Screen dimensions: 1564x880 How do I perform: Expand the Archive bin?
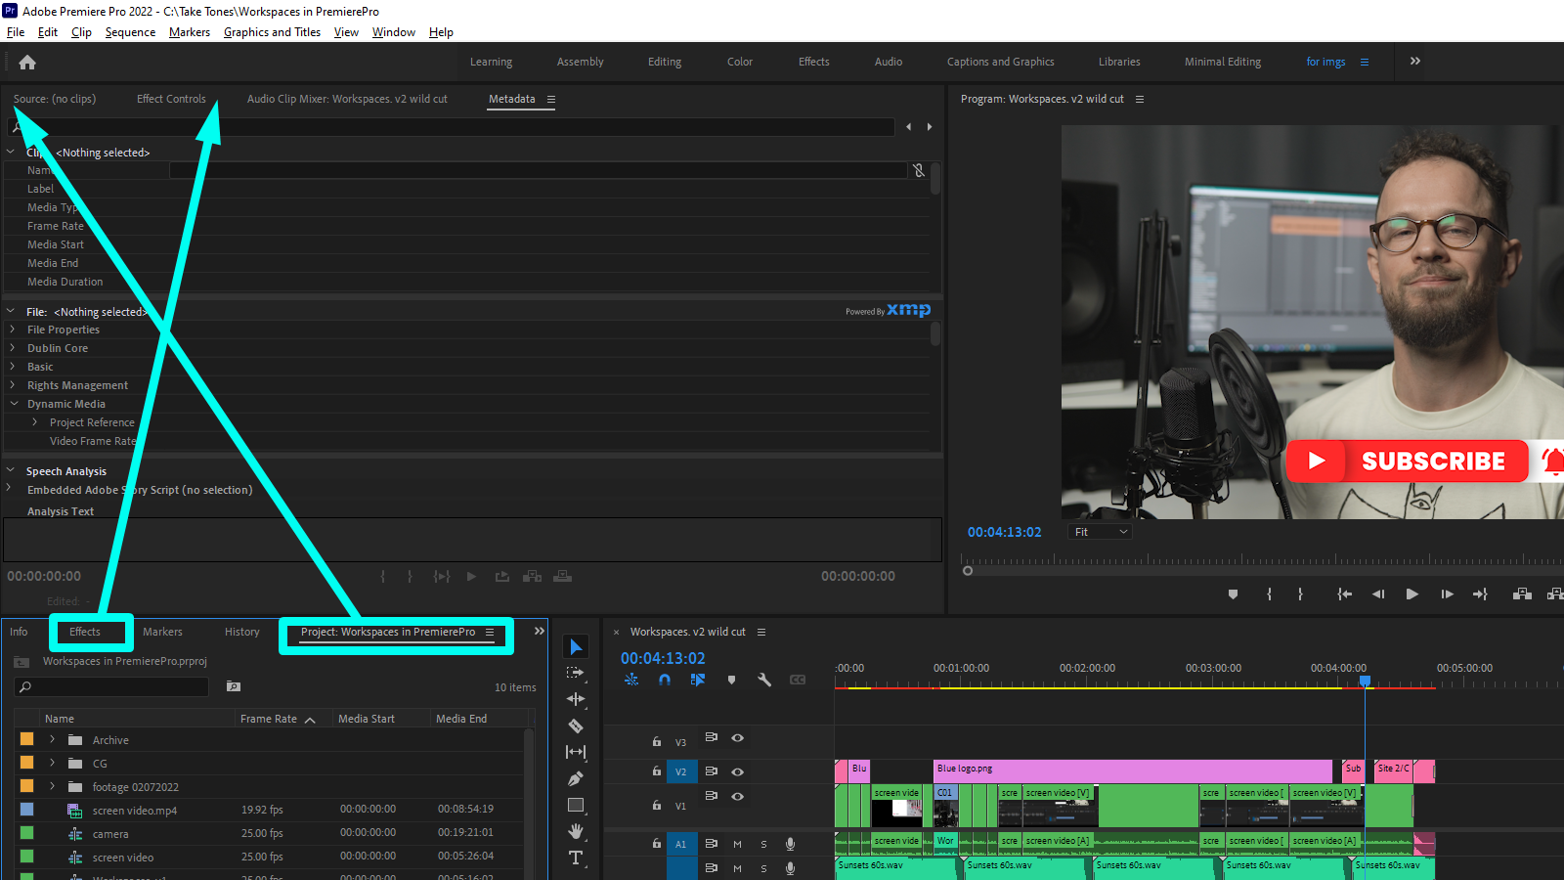(53, 740)
